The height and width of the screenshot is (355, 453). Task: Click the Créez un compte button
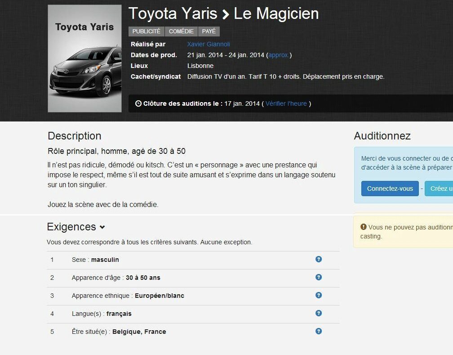(x=440, y=189)
